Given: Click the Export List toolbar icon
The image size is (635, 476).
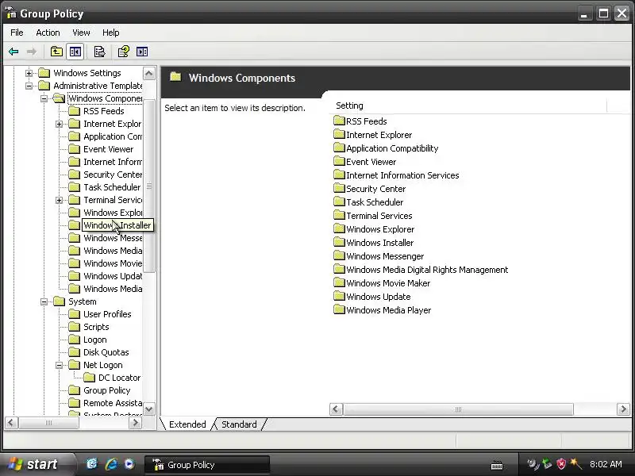Looking at the screenshot, I should click(x=99, y=52).
